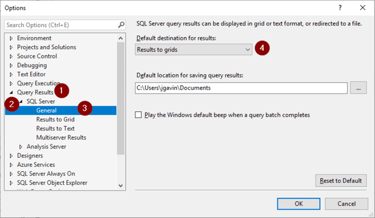
Task: Select Results to Grid tree item
Action: (55, 120)
